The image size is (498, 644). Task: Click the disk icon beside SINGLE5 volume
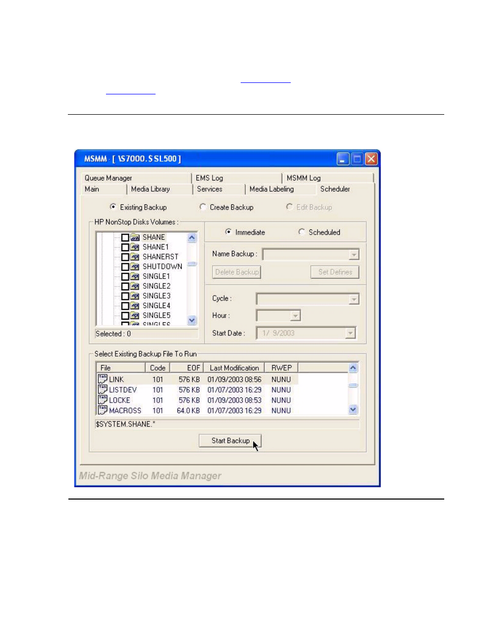click(x=135, y=315)
